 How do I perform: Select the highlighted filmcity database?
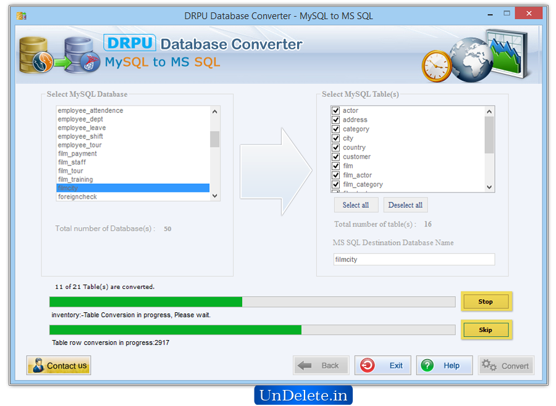pos(133,188)
